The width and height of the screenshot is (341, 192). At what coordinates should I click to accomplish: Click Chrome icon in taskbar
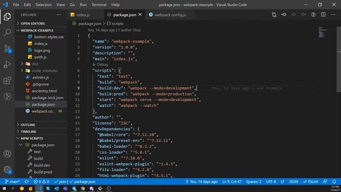tap(83, 188)
